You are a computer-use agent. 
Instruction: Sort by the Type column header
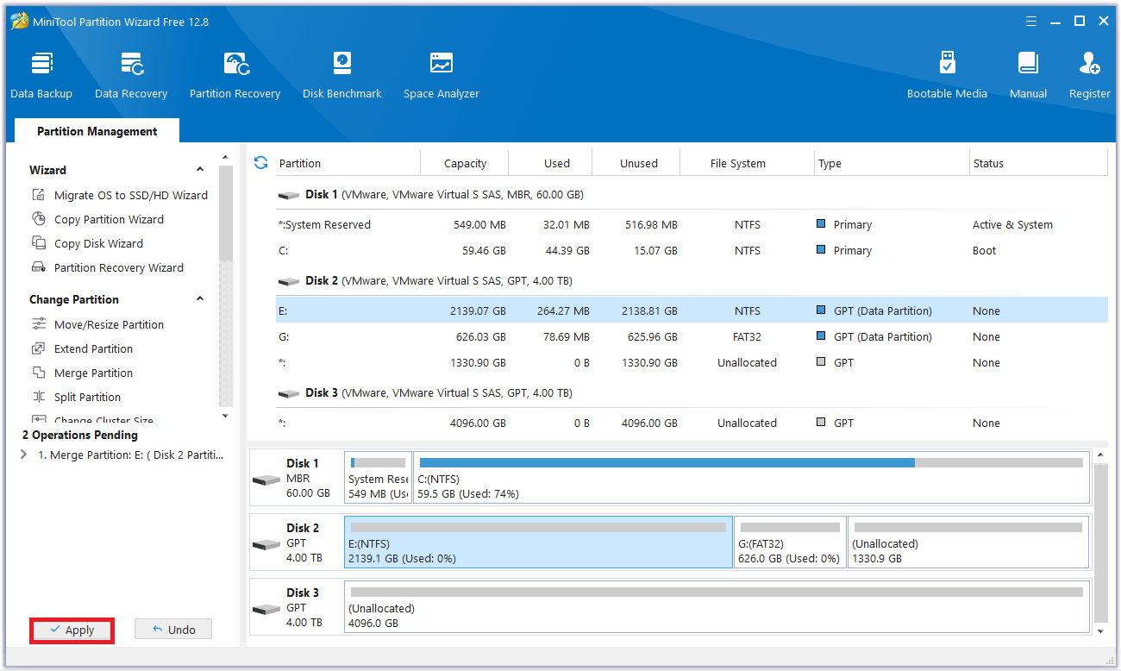tap(892, 163)
